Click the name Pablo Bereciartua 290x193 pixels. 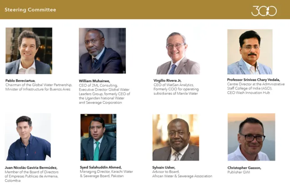[20, 81]
